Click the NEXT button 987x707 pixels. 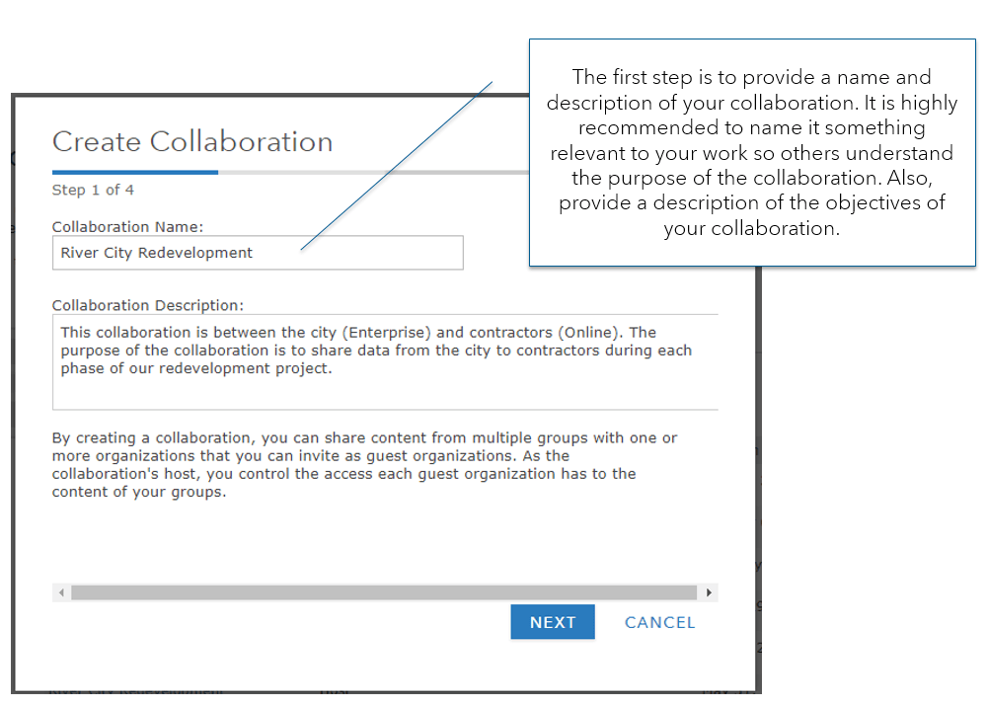[552, 621]
